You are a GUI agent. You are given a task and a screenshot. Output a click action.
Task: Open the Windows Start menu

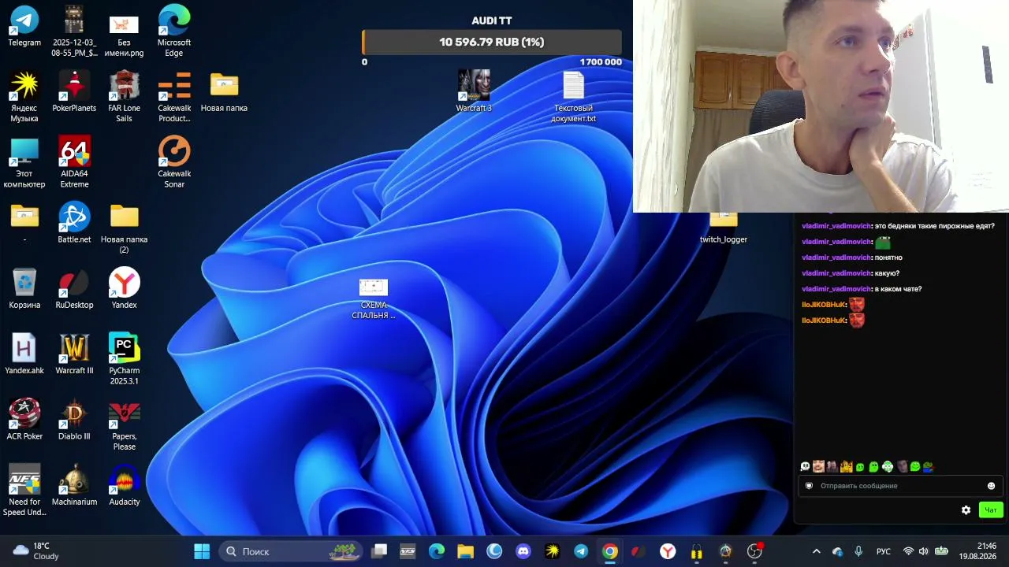coord(202,551)
